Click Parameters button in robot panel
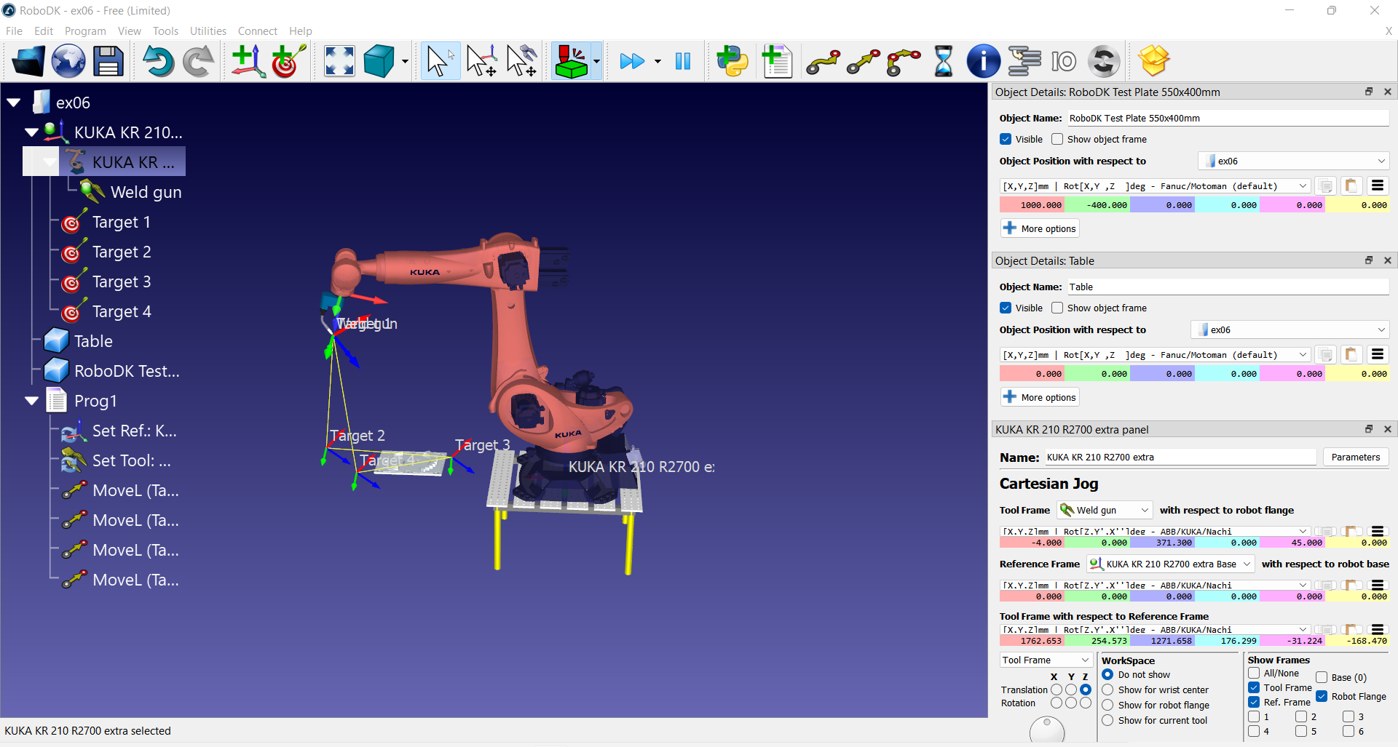The width and height of the screenshot is (1398, 747). coord(1356,457)
